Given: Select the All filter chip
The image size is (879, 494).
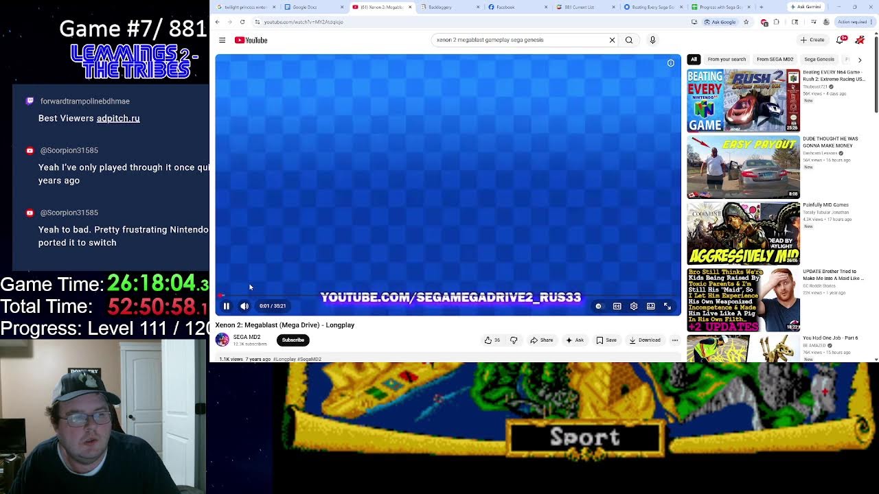Looking at the screenshot, I should (x=694, y=60).
